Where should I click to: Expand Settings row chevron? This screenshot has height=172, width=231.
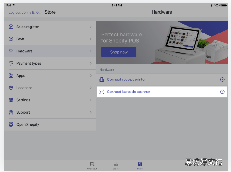[x=91, y=100]
